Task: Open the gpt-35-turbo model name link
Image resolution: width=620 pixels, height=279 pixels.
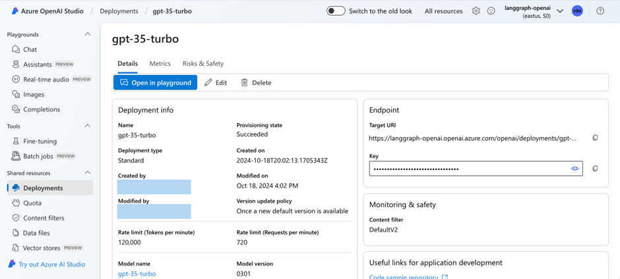Action: point(137,274)
